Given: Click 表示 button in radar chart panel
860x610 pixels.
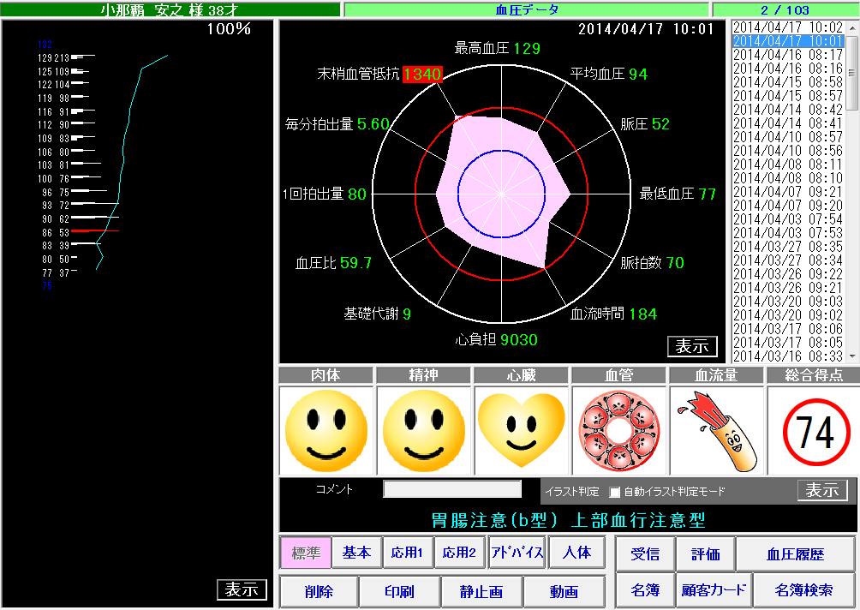Looking at the screenshot, I should point(692,346).
